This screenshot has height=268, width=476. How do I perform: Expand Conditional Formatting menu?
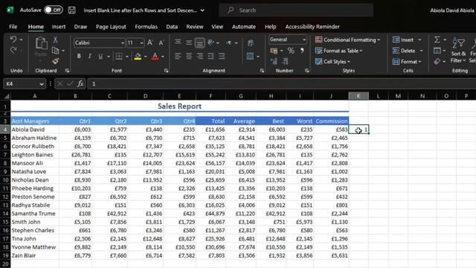(347, 39)
